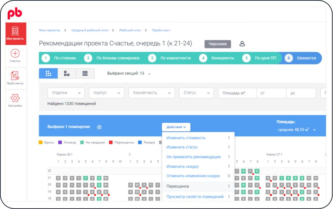Switch to list view icon

point(85,74)
